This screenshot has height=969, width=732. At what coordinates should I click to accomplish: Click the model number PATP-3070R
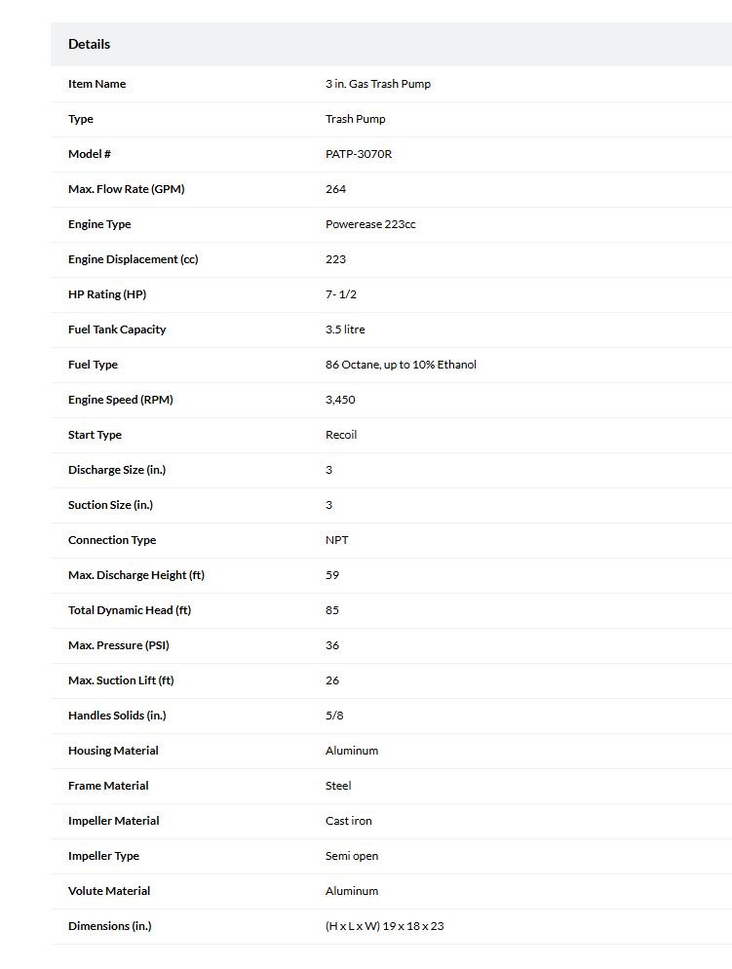(359, 154)
